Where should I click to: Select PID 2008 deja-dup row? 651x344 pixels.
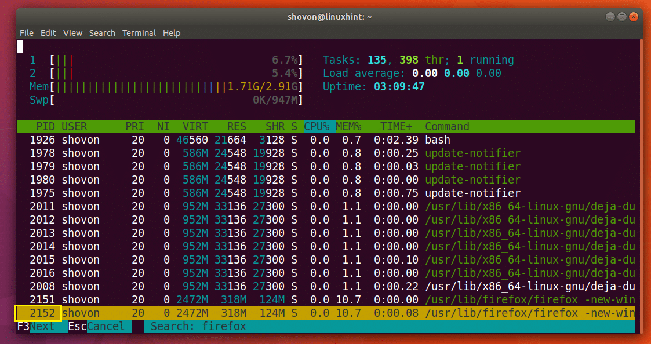tap(326, 286)
